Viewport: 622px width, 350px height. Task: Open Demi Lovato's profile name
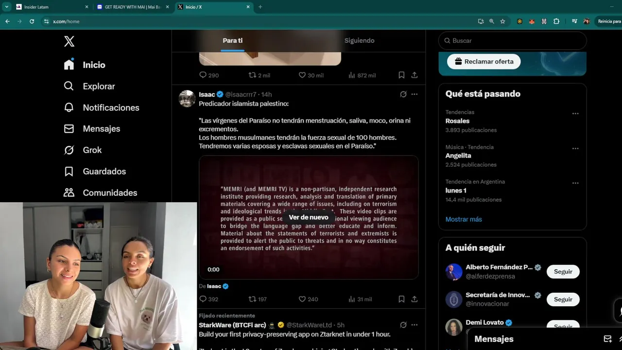484,322
